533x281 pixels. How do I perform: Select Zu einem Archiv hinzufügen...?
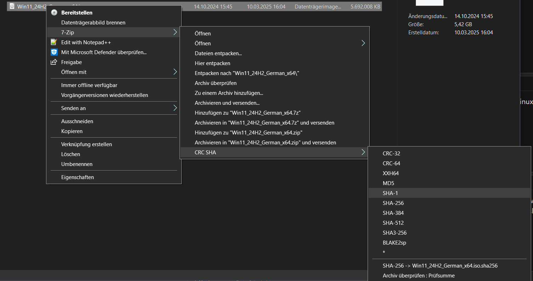click(x=274, y=93)
